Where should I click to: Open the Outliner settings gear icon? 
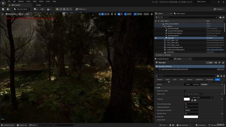tap(224, 17)
